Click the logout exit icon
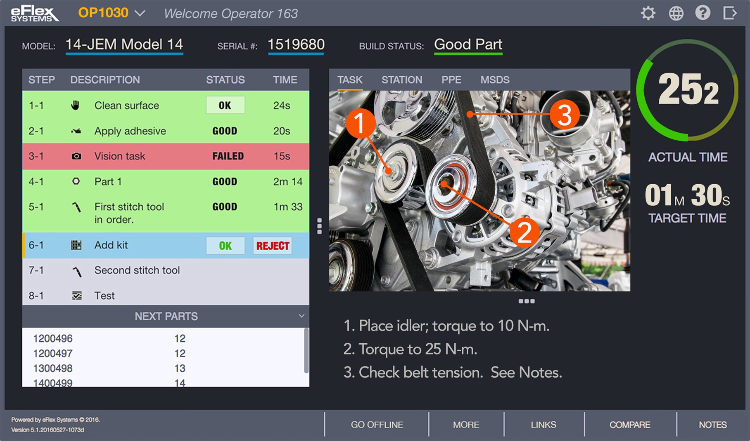750x441 pixels. (730, 13)
